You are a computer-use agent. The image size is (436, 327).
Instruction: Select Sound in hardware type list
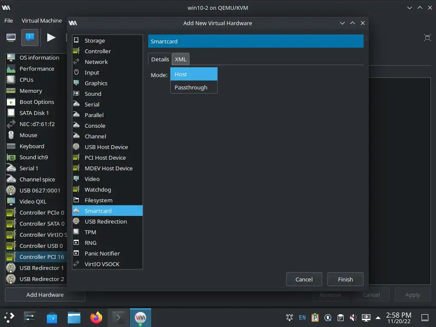(107, 94)
